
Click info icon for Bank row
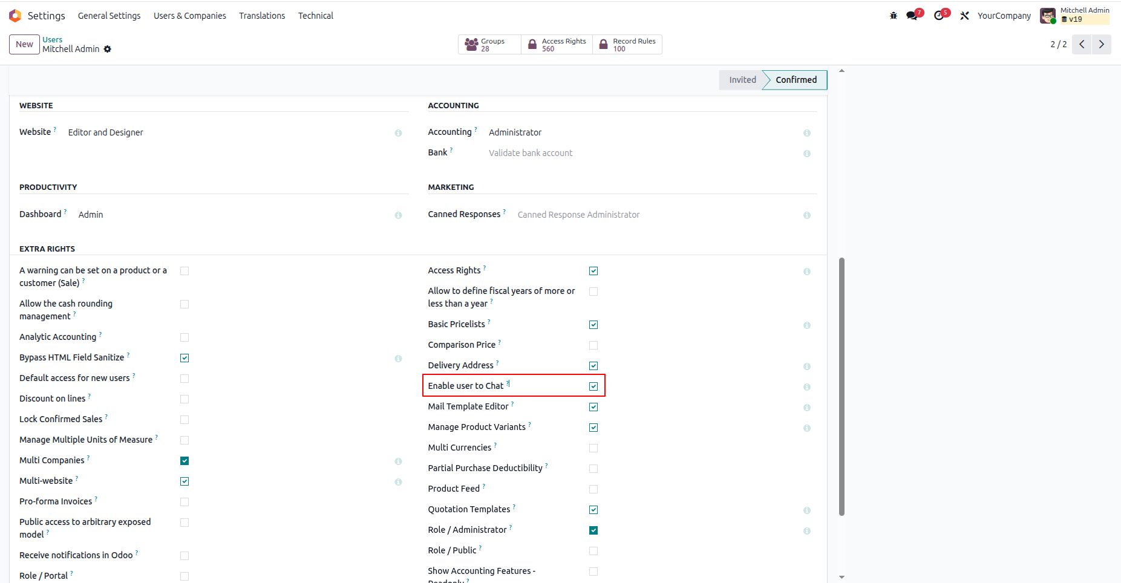point(807,154)
